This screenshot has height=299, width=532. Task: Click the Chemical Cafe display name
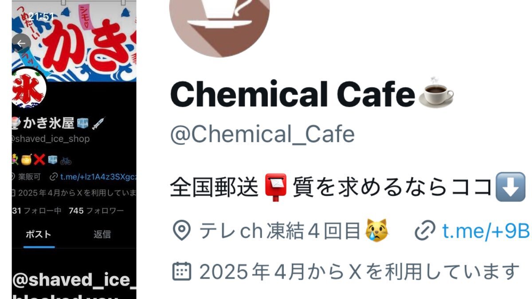point(292,95)
